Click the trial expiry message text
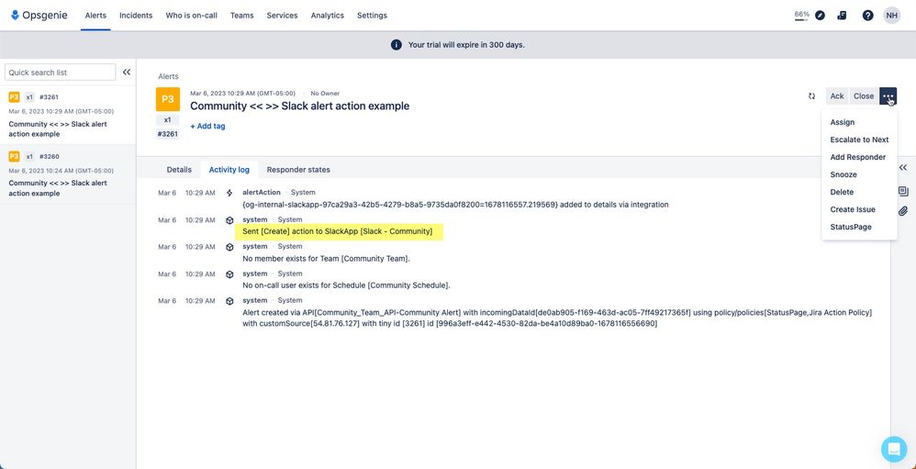The image size is (916, 469). coord(466,44)
